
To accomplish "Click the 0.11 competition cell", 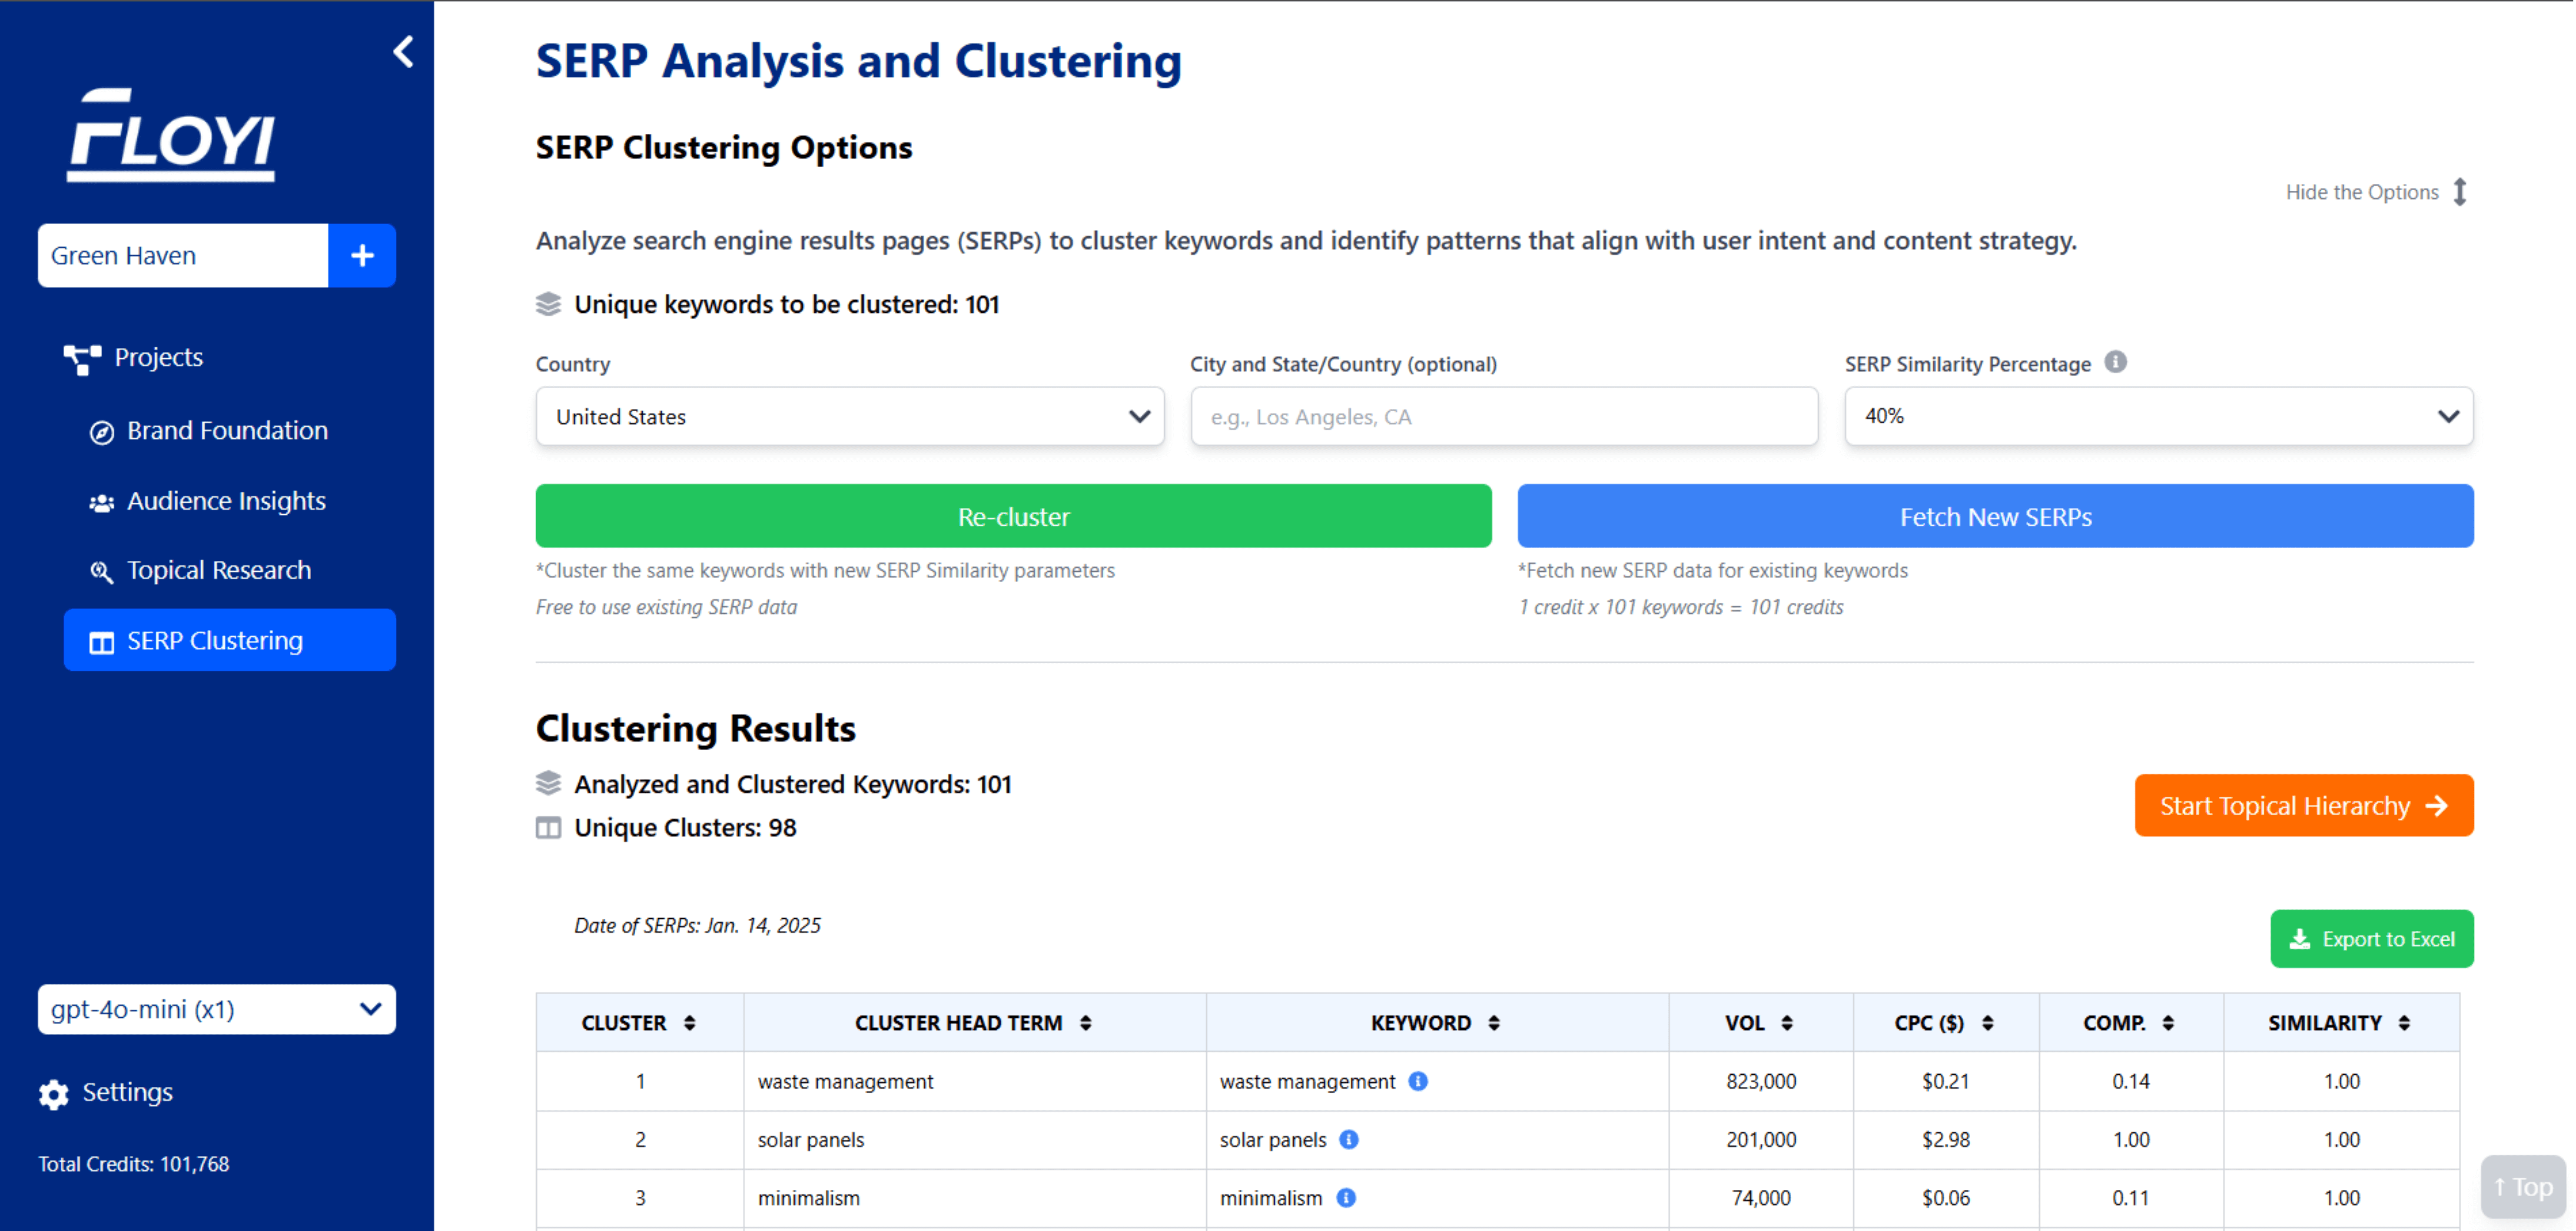I will [2131, 1197].
